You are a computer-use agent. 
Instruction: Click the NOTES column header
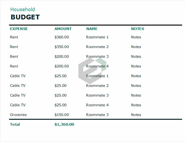tap(137, 29)
